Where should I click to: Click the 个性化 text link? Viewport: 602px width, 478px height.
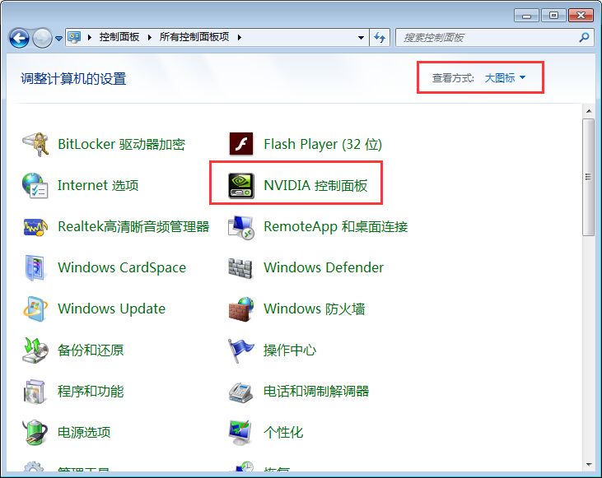click(283, 433)
